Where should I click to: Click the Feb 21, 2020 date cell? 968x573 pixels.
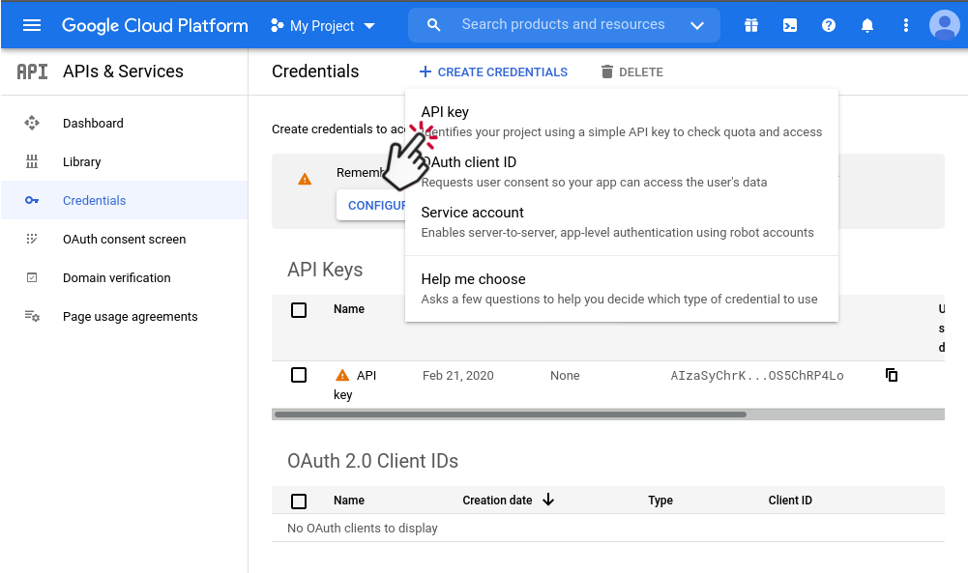[458, 376]
